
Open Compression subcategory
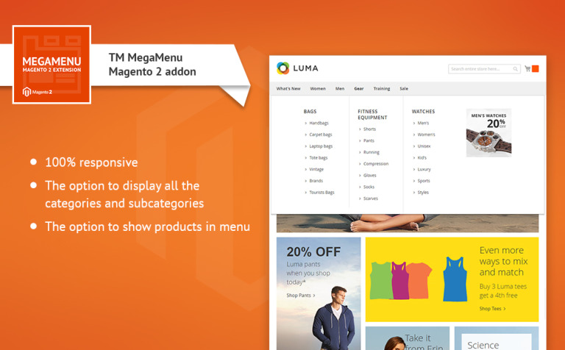click(376, 164)
